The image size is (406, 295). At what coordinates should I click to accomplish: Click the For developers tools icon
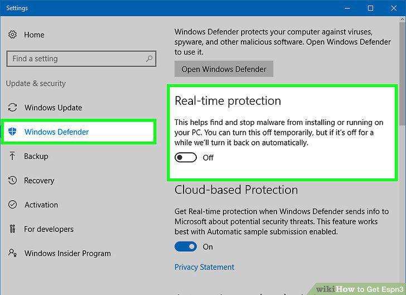12,229
